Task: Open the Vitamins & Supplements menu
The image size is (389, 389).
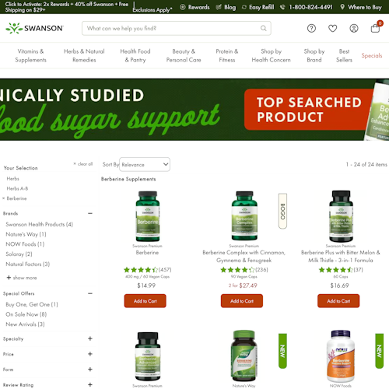Action: pos(30,55)
